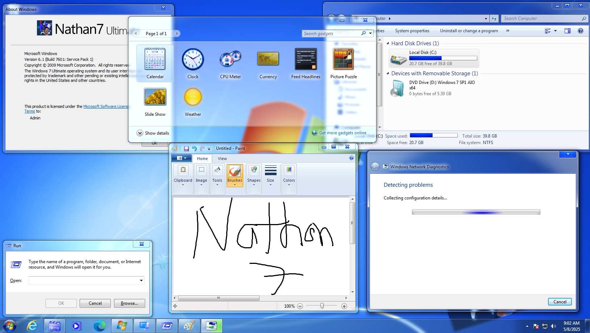The width and height of the screenshot is (590, 333).
Task: Open the Shapes gallery in Paint
Action: 253,176
